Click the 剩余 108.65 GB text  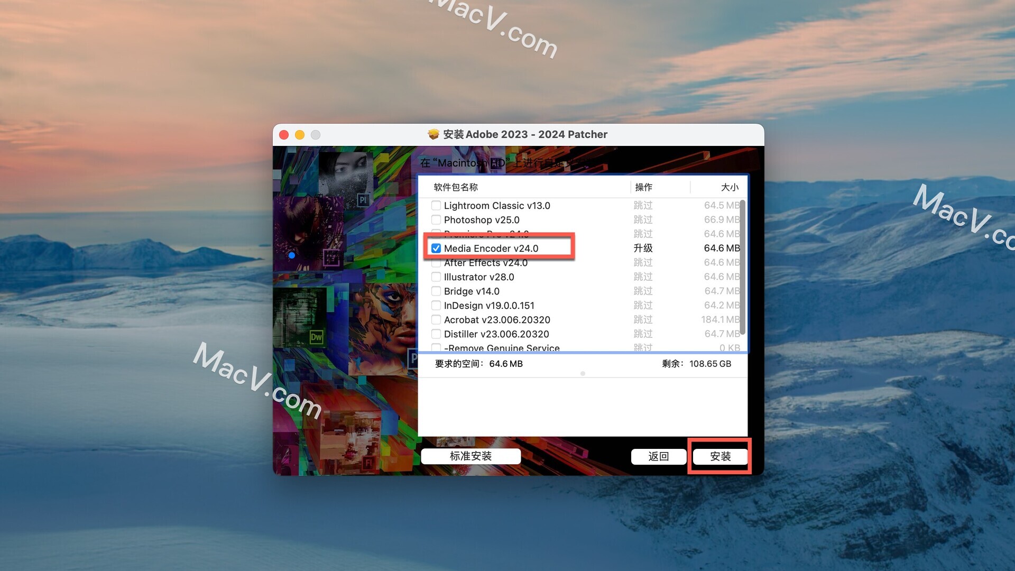[x=696, y=364]
